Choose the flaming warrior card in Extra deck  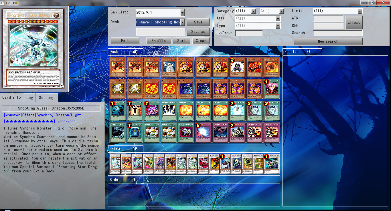click(214, 164)
